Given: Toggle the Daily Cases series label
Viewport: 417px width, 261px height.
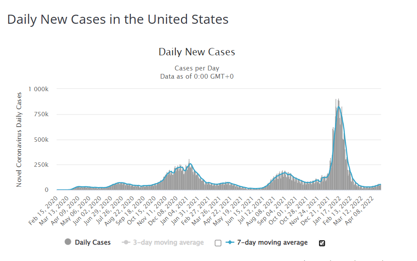Looking at the screenshot, I should pos(92,242).
